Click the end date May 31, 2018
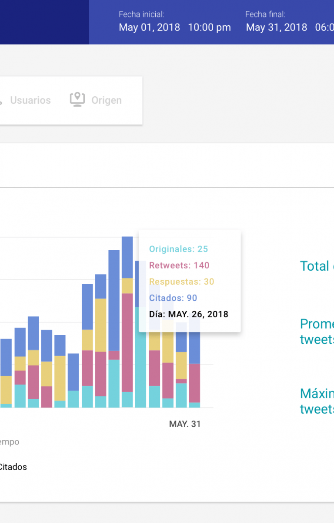 click(276, 27)
